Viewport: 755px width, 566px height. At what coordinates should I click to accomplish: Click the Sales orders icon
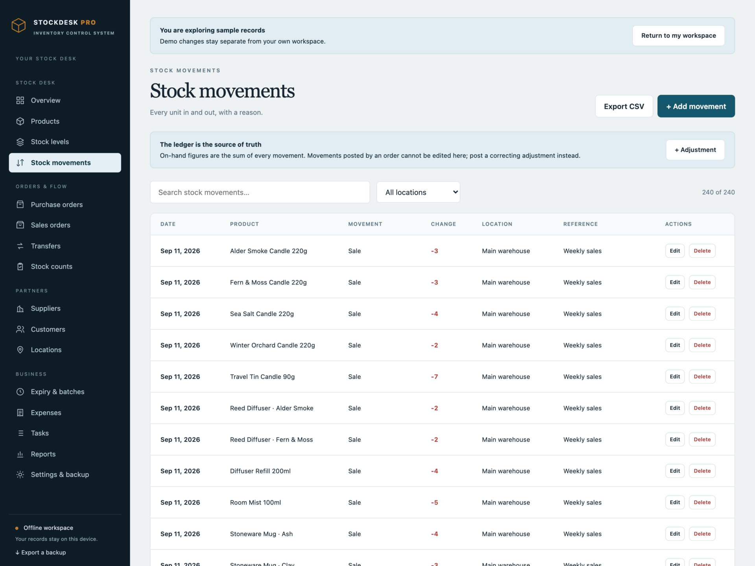tap(20, 225)
